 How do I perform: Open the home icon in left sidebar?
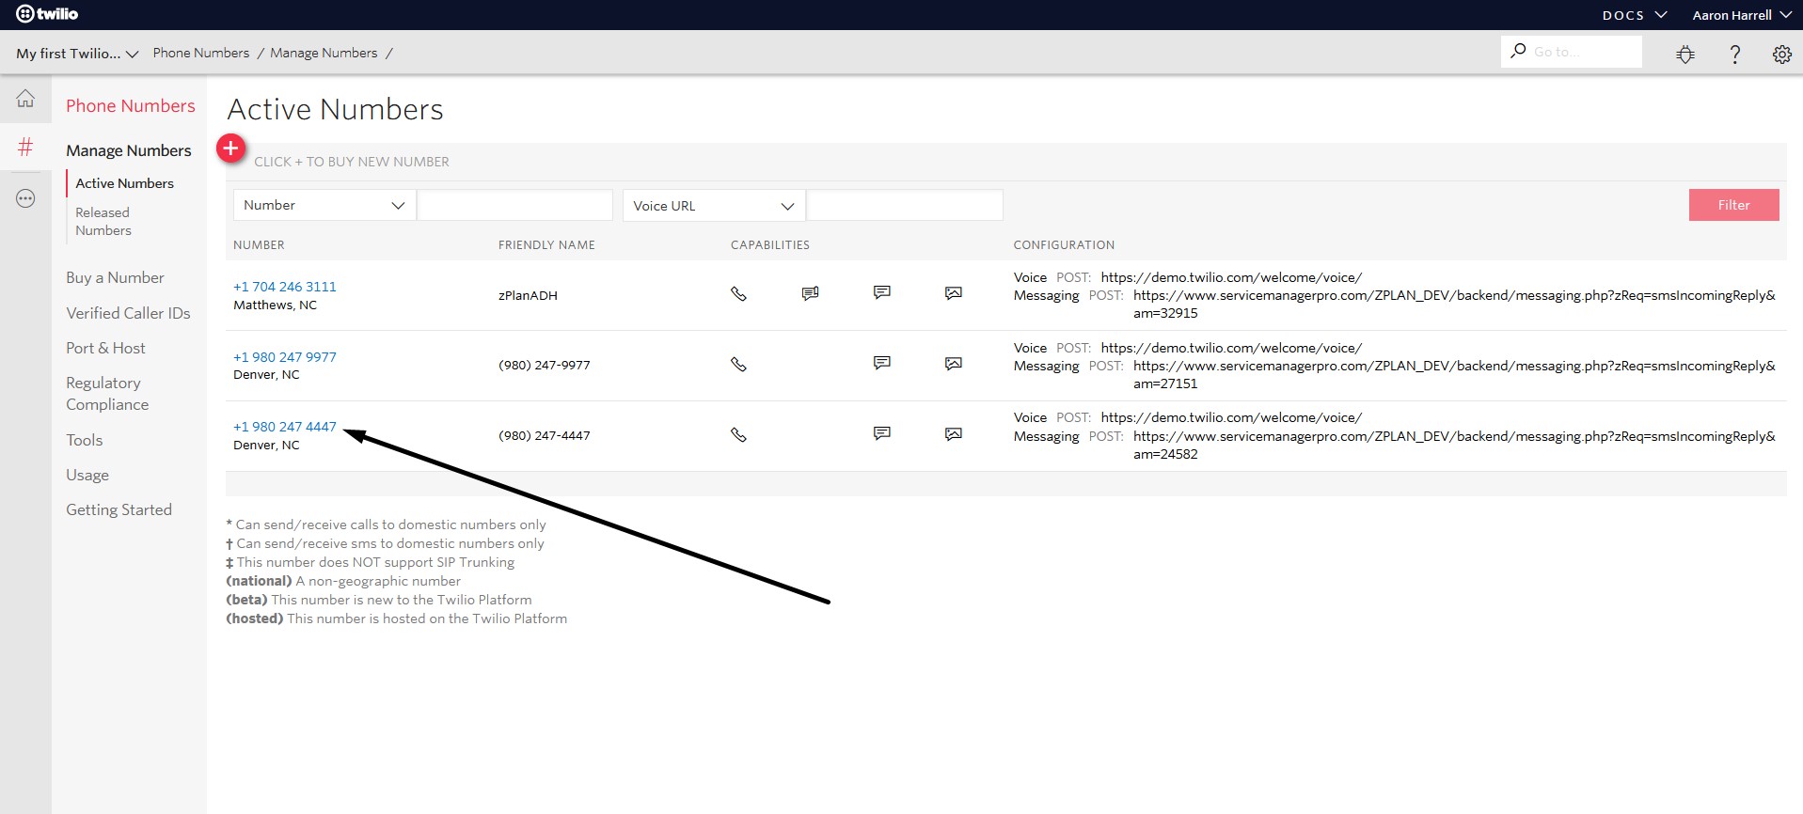25,99
